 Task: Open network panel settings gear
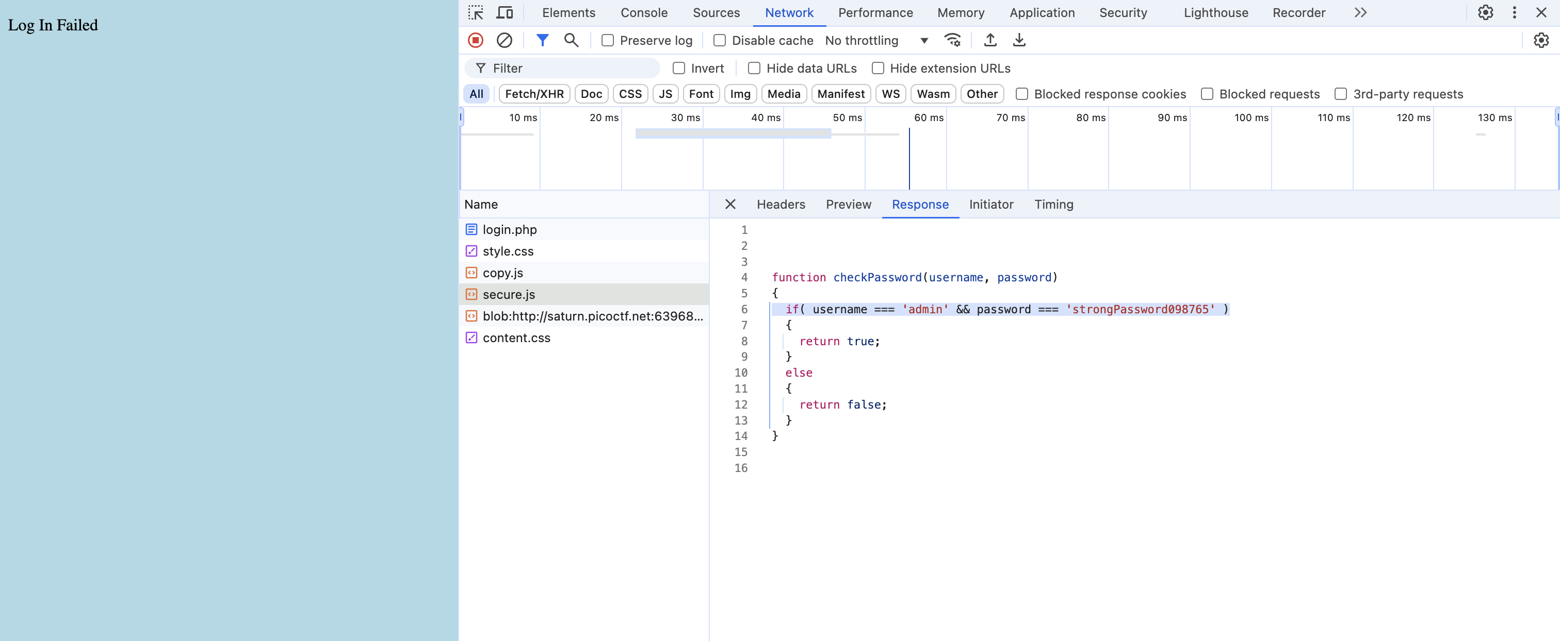(1540, 41)
